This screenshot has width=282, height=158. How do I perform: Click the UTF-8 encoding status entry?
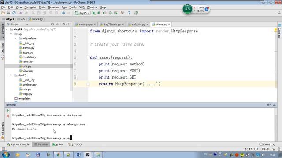(x=265, y=149)
